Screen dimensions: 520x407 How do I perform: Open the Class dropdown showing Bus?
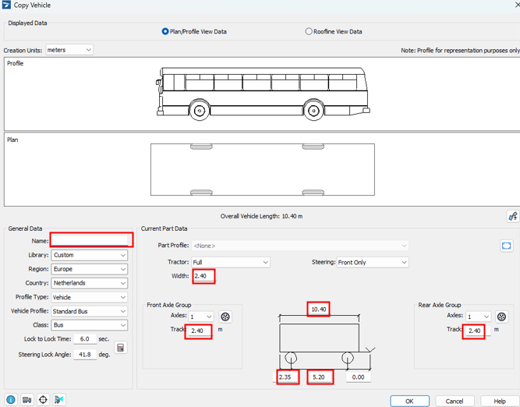click(x=90, y=325)
